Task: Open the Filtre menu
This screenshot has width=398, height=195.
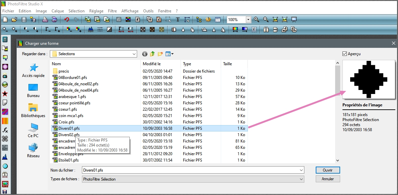Action: (112, 11)
